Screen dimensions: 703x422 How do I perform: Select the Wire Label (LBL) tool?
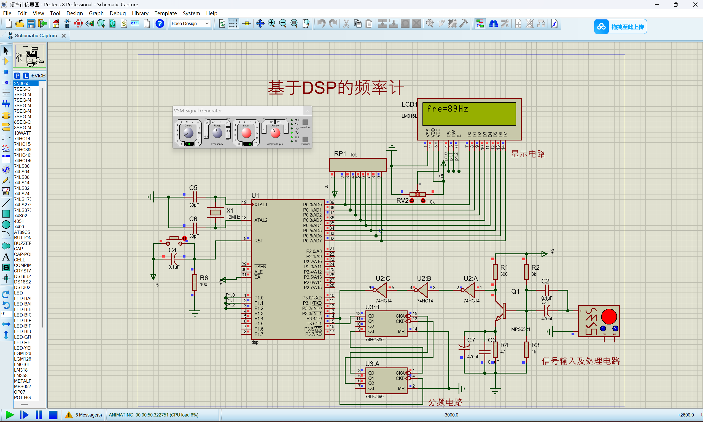pos(6,83)
